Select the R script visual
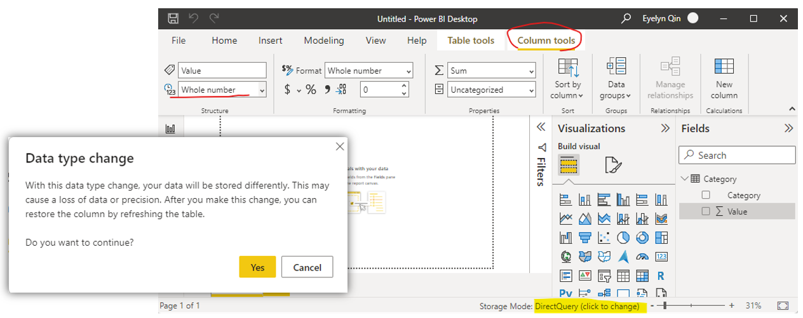 click(661, 276)
